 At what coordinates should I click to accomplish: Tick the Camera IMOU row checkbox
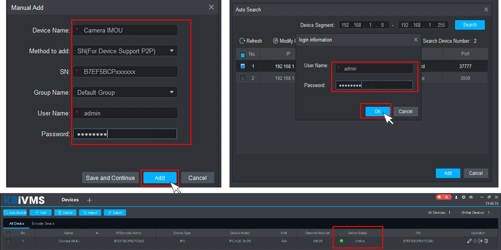pos(8,241)
